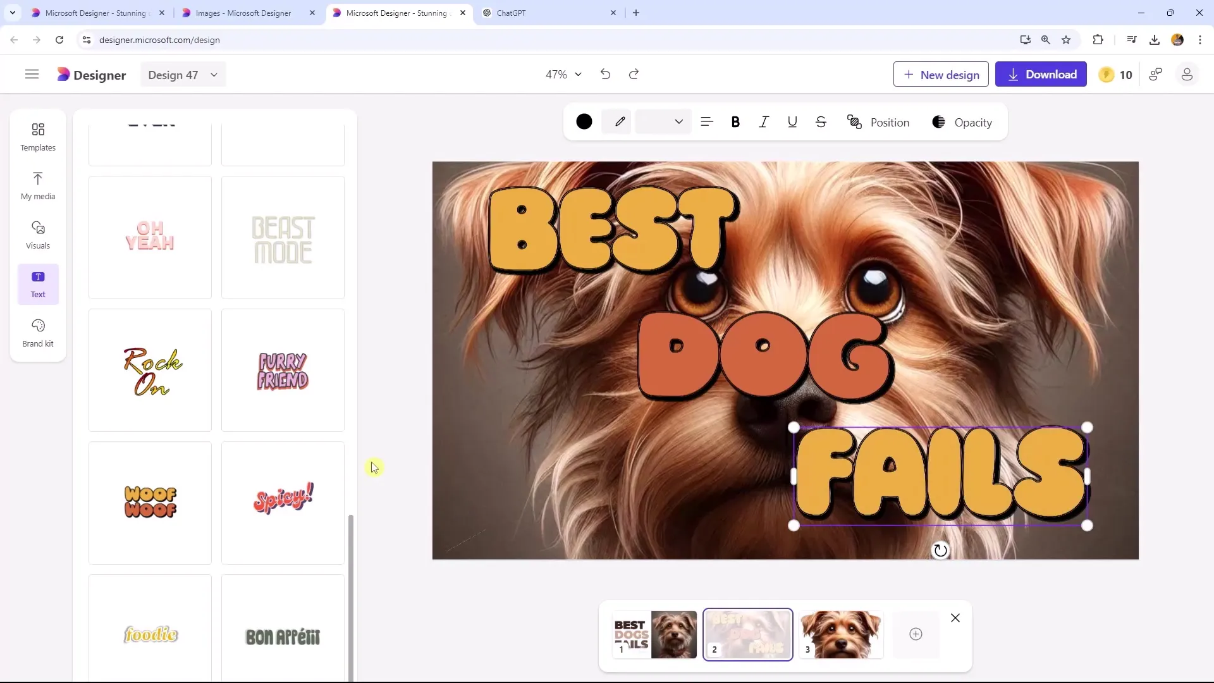The width and height of the screenshot is (1214, 683).
Task: Select the Text panel
Action: (38, 284)
